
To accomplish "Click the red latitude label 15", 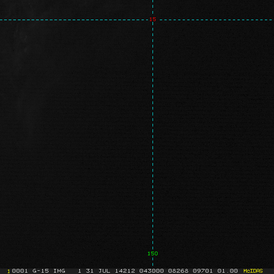I will 153,19.
